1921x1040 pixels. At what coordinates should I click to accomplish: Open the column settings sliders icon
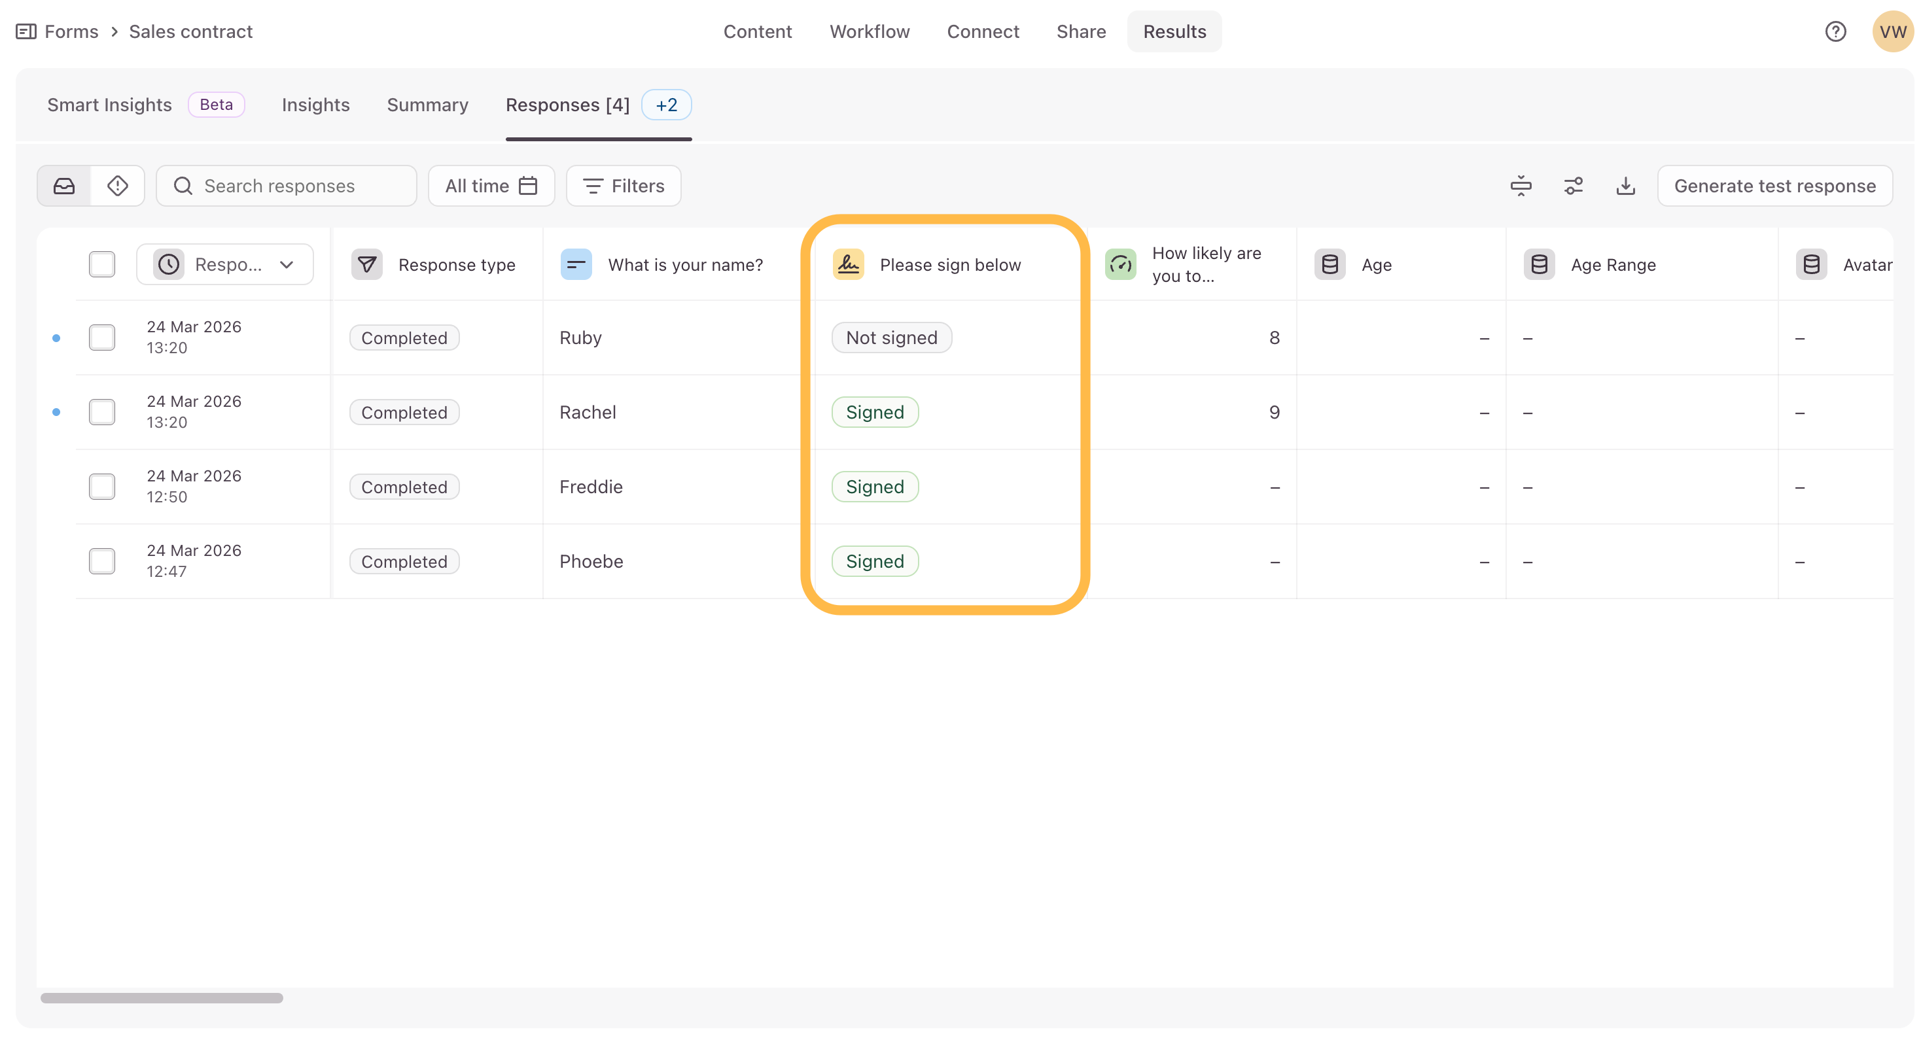[x=1574, y=186]
